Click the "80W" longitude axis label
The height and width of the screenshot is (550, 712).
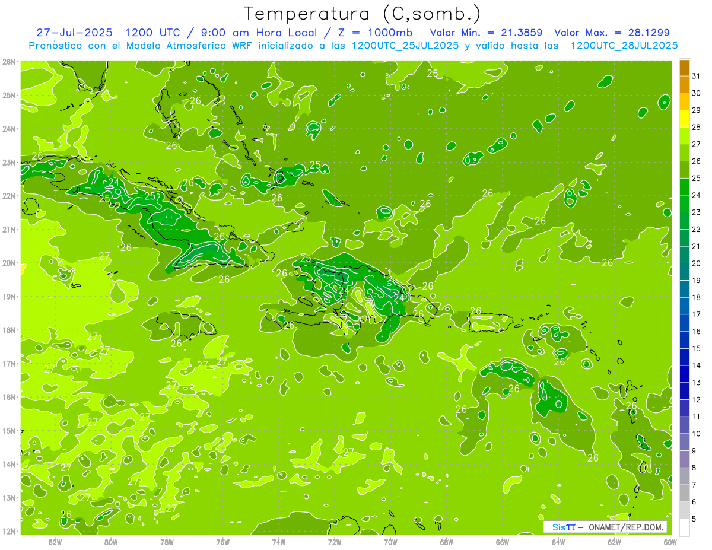click(111, 542)
